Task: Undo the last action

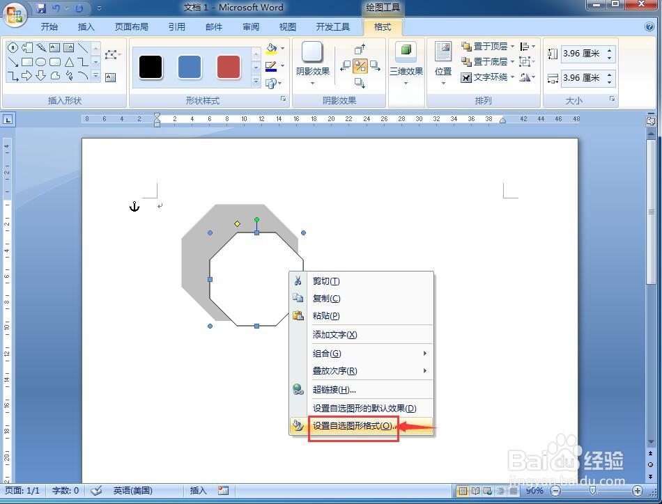Action: coord(56,8)
